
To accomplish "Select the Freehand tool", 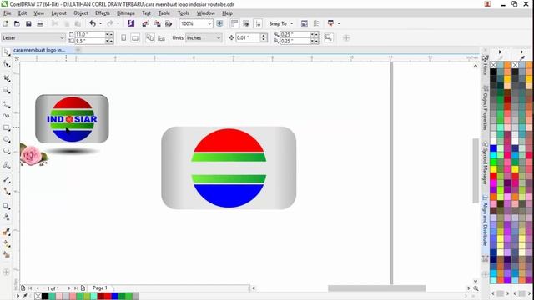I will click(6, 104).
